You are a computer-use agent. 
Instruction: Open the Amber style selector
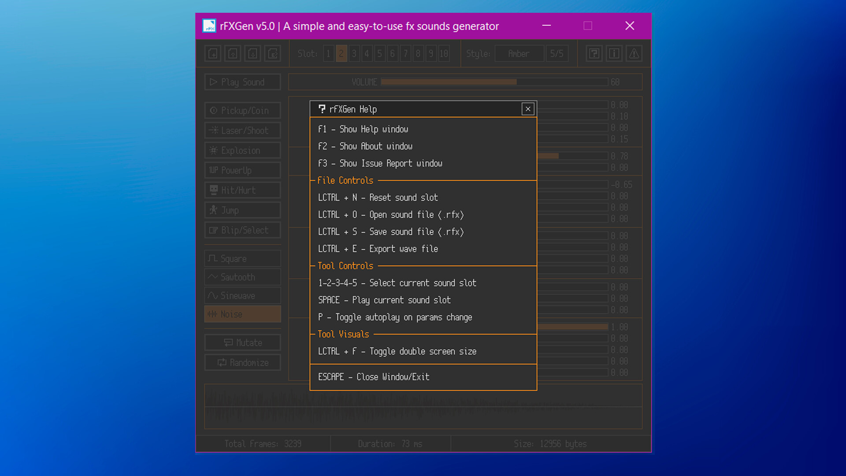(519, 53)
